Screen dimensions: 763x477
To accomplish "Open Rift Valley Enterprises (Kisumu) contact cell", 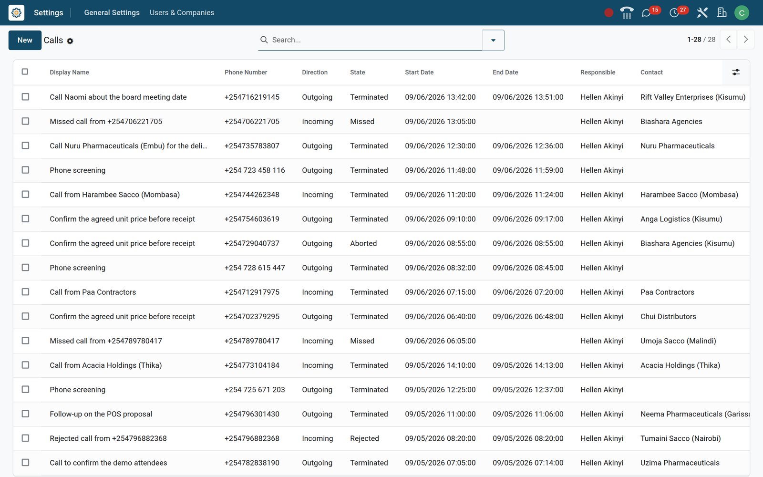I will pos(692,97).
